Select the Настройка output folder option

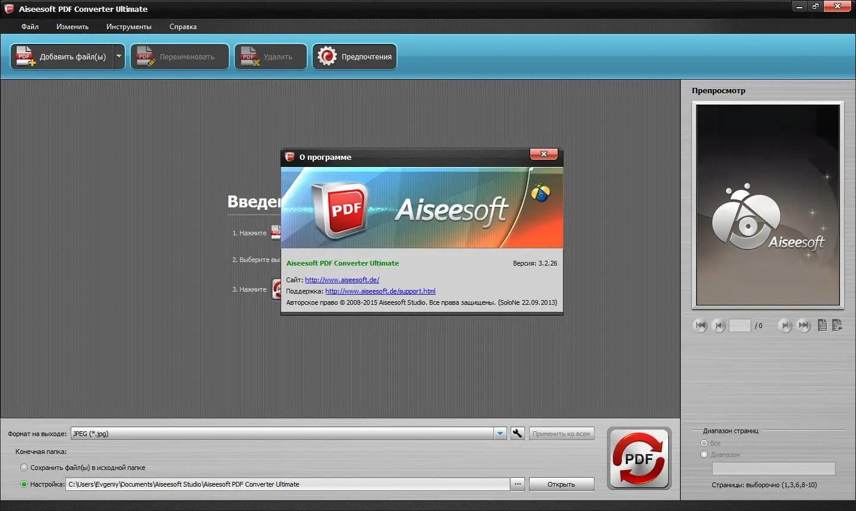24,484
